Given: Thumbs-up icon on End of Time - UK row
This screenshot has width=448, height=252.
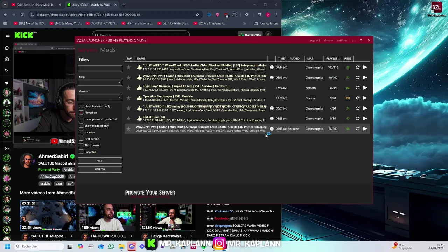Looking at the screenshot, I should pos(139,118).
